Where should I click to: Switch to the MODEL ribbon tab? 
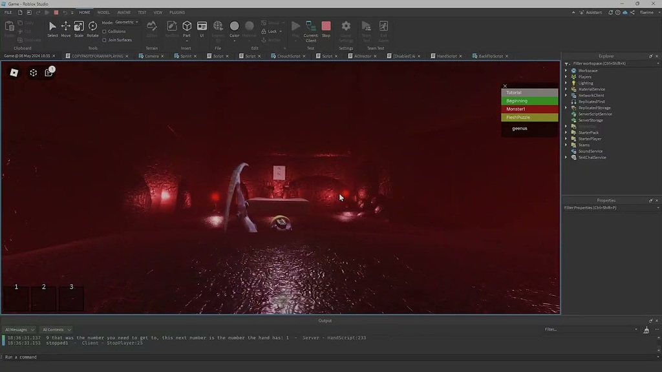coord(103,12)
